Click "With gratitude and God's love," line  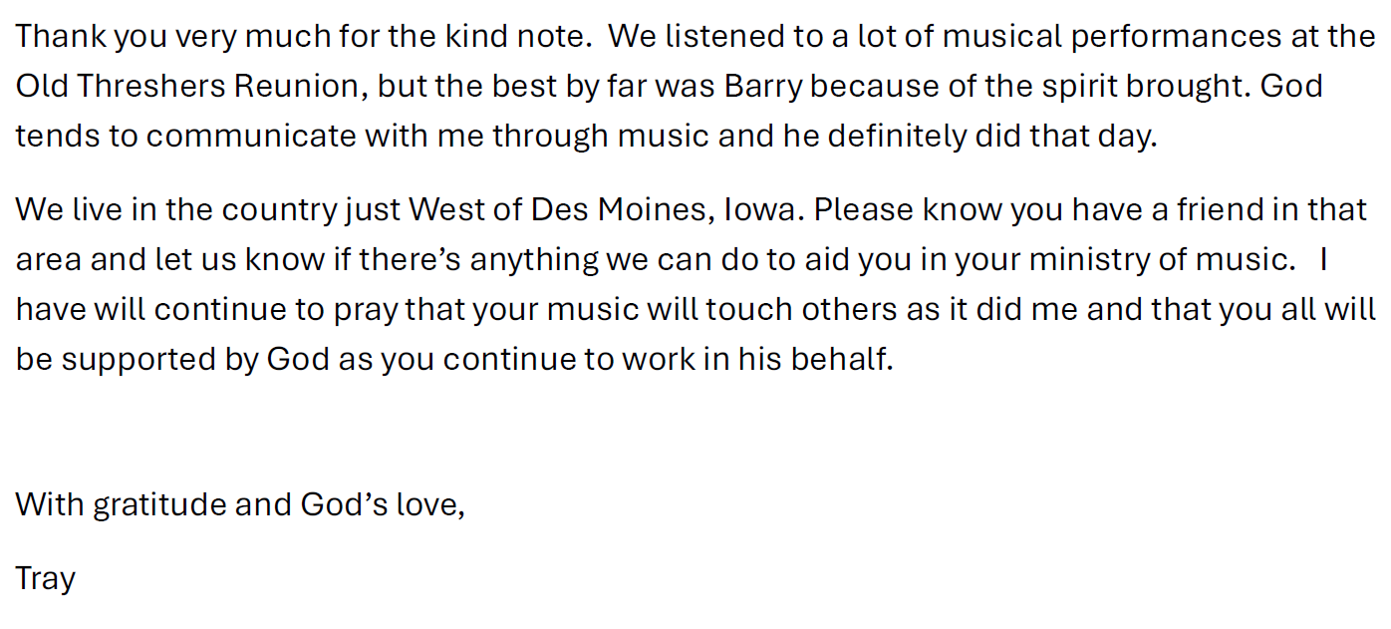click(240, 505)
